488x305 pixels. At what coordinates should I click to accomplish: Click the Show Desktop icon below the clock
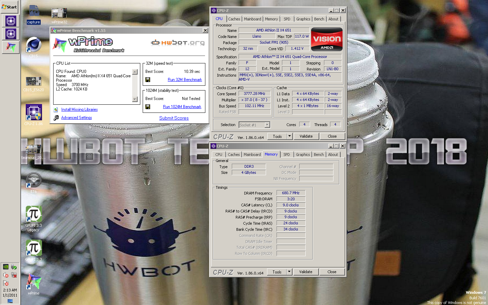click(x=10, y=301)
